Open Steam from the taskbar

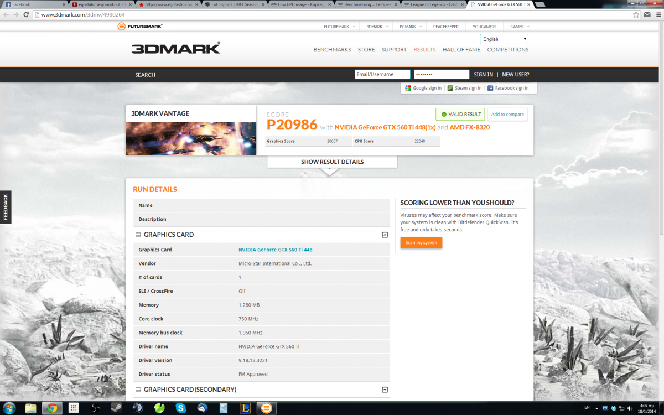116,408
